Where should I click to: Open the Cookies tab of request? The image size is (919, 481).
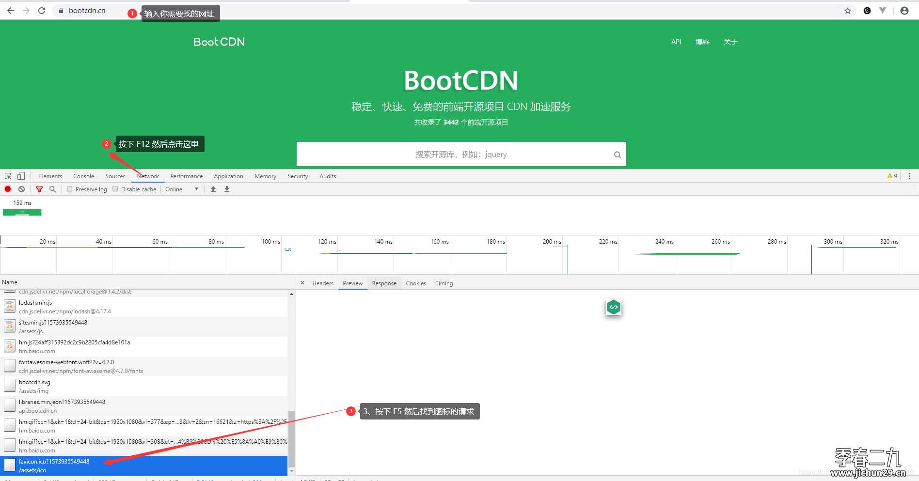click(416, 283)
